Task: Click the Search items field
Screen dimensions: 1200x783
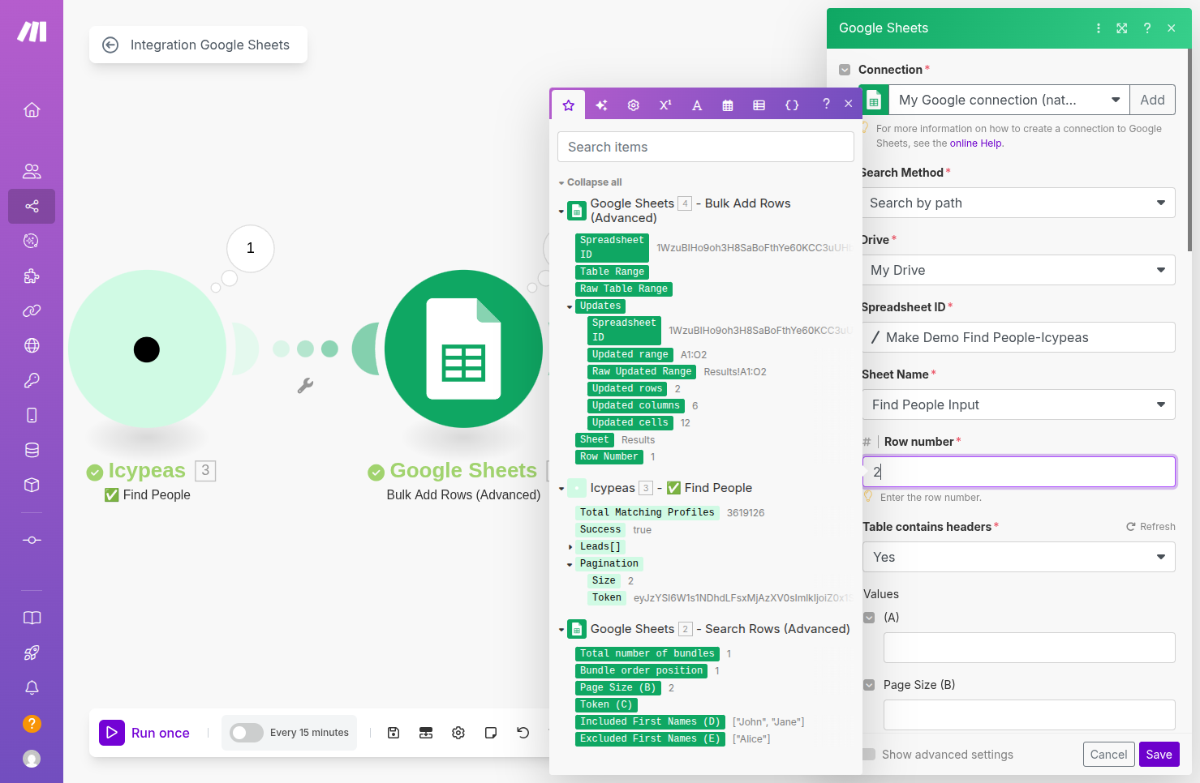Action: point(705,147)
